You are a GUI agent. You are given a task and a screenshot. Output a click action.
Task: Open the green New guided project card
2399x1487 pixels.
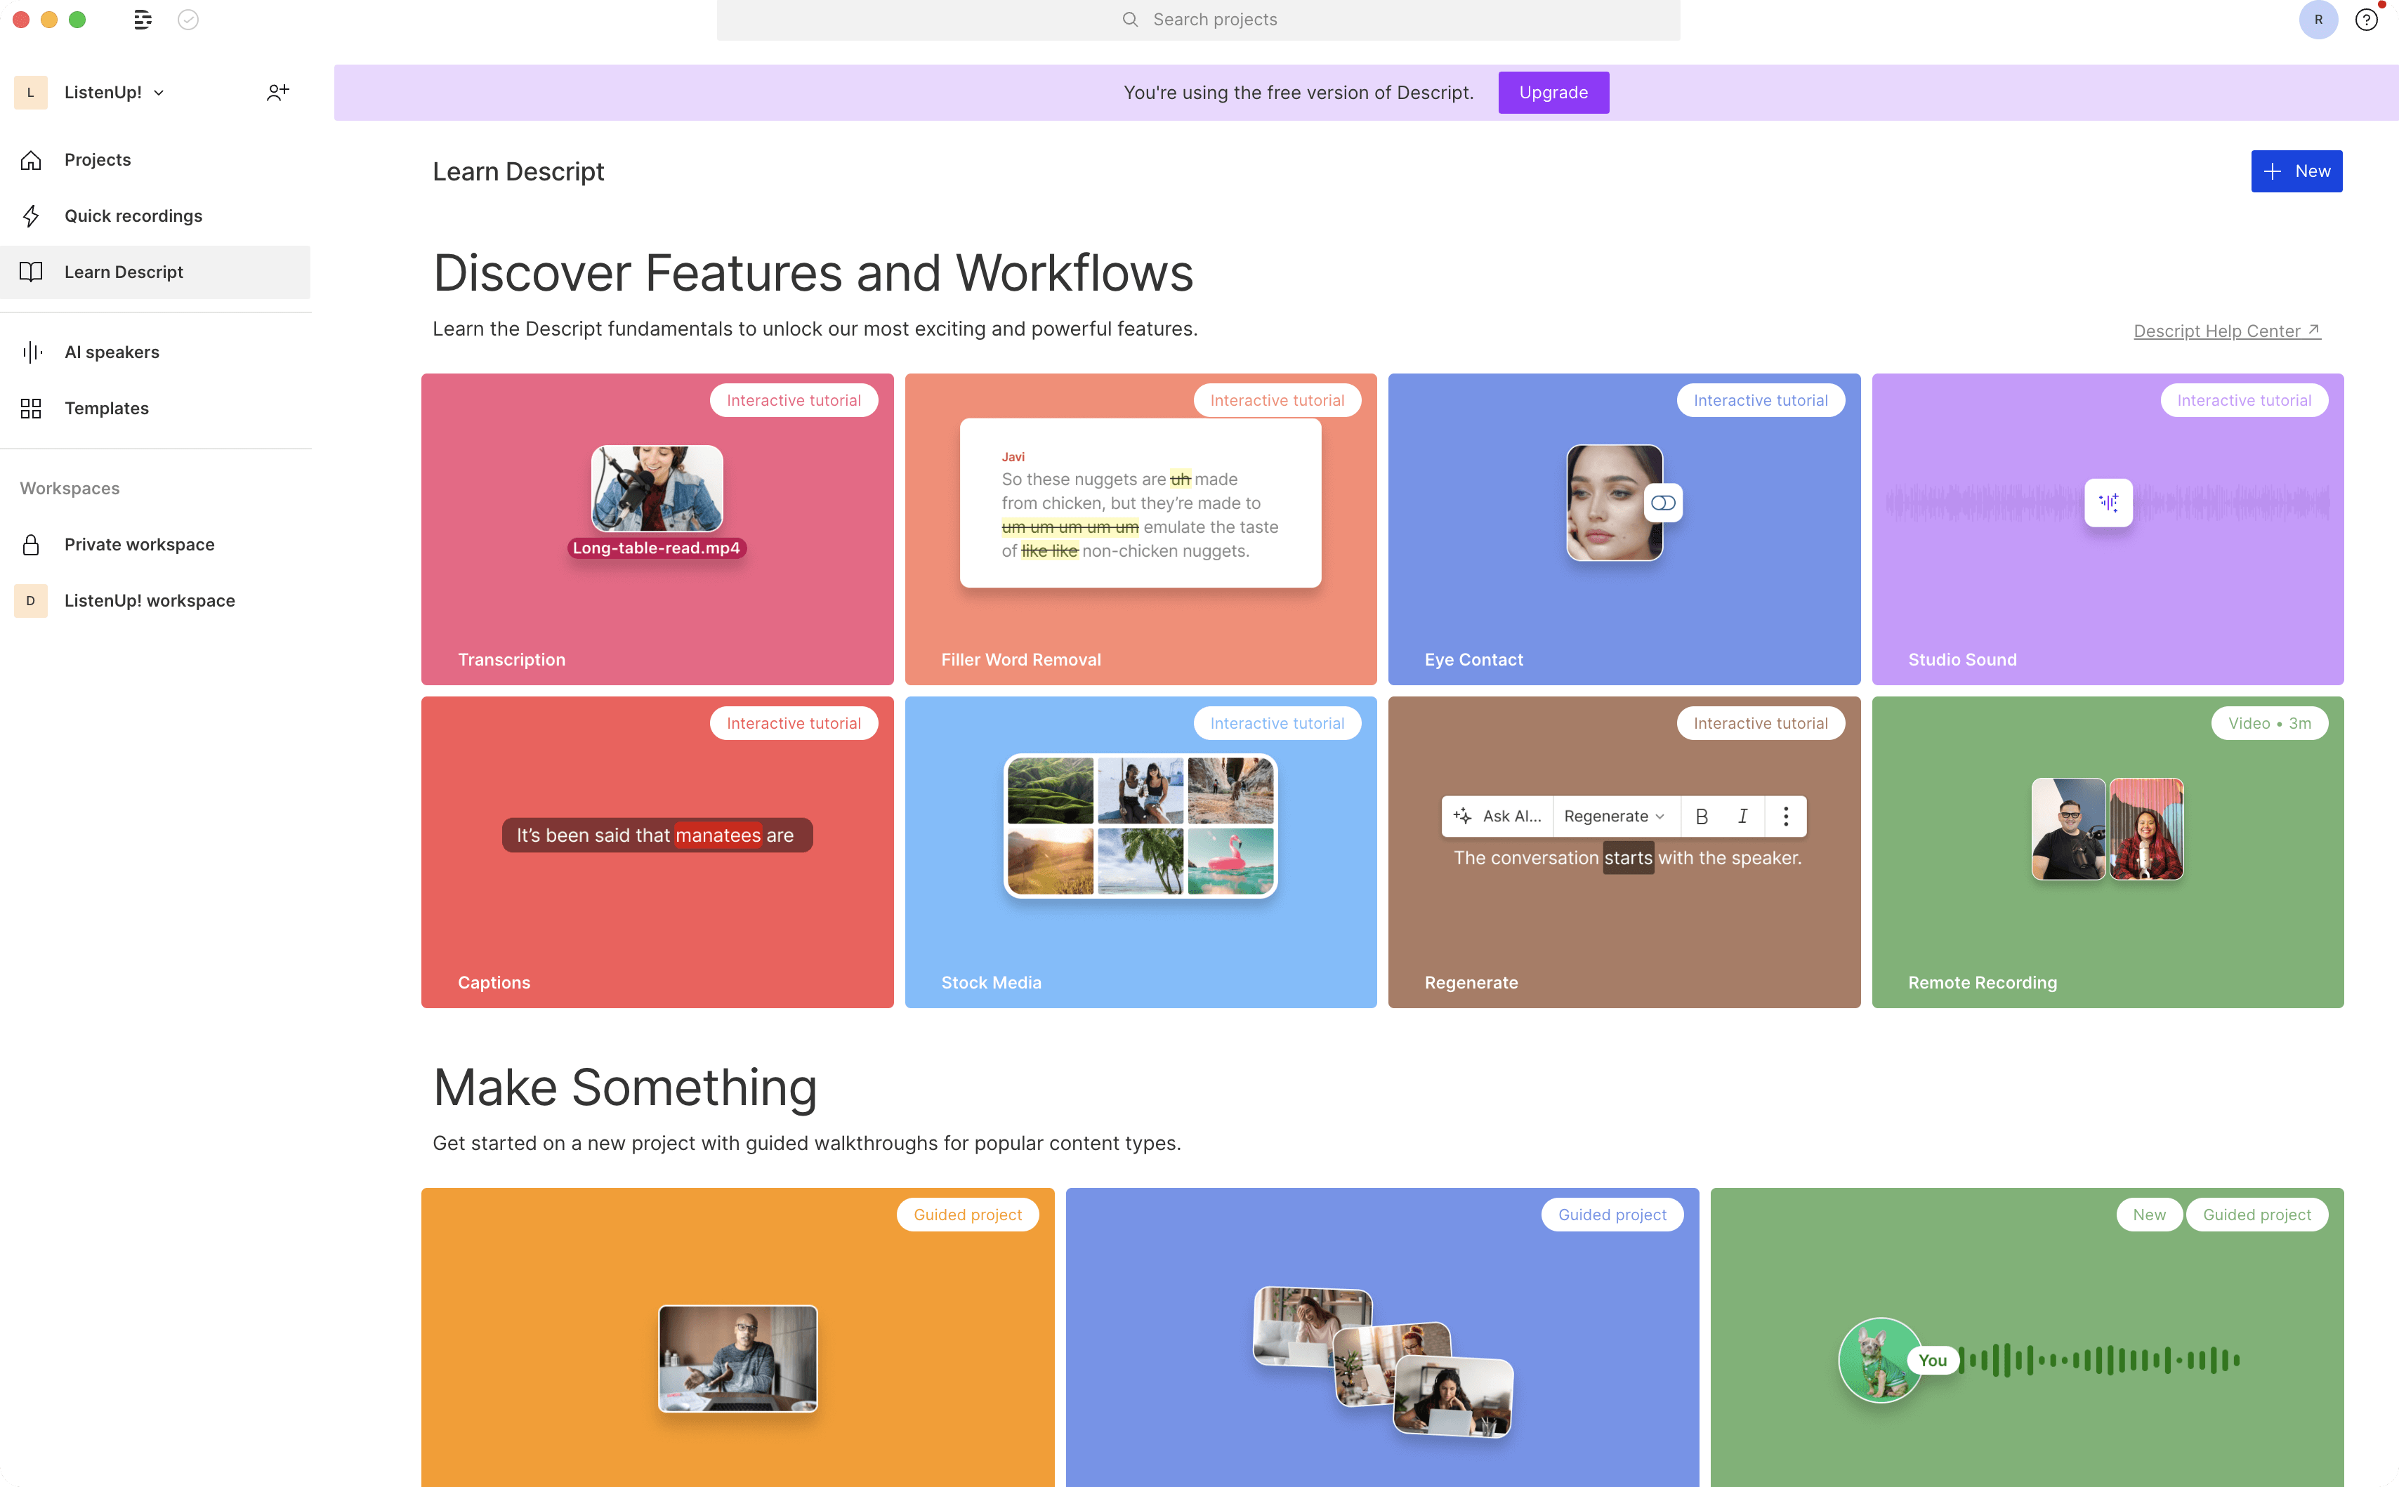click(2026, 1337)
